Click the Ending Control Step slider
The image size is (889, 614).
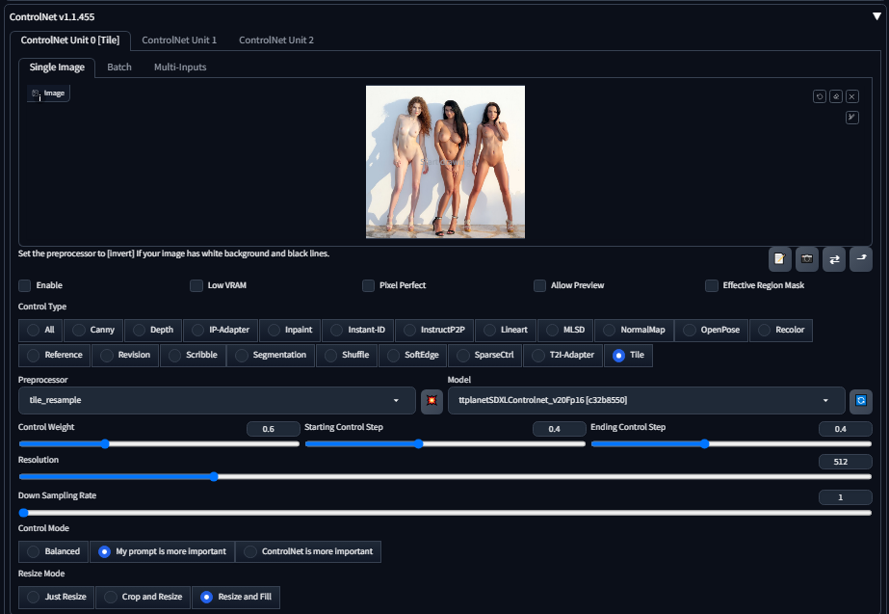coord(731,443)
